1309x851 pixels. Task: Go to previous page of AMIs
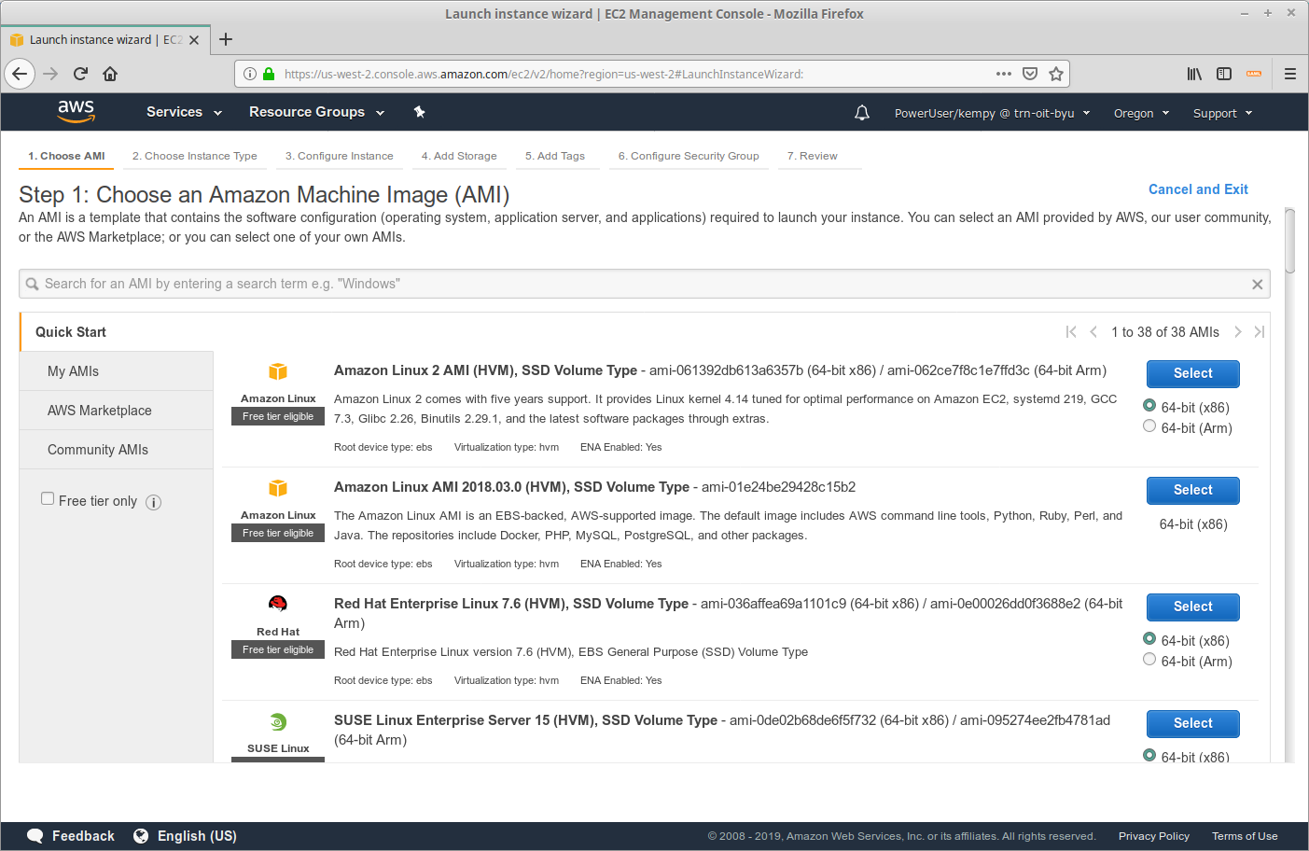tap(1093, 332)
